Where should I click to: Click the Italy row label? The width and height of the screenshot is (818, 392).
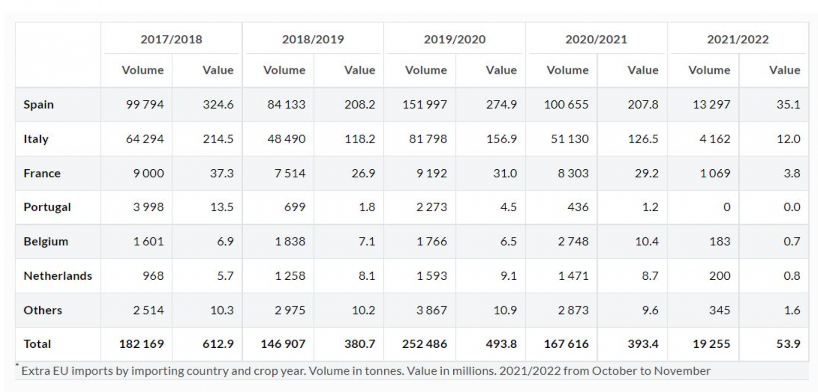pyautogui.click(x=36, y=139)
